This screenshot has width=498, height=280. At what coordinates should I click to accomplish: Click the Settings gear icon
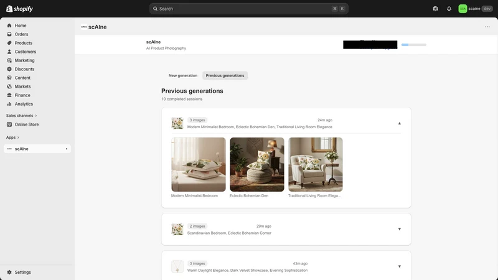pos(9,273)
